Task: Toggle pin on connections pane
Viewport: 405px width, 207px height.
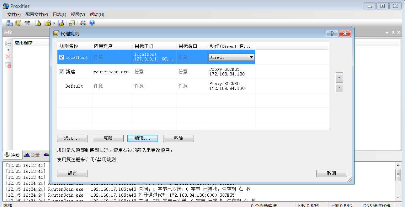Action: pyautogui.click(x=393, y=32)
